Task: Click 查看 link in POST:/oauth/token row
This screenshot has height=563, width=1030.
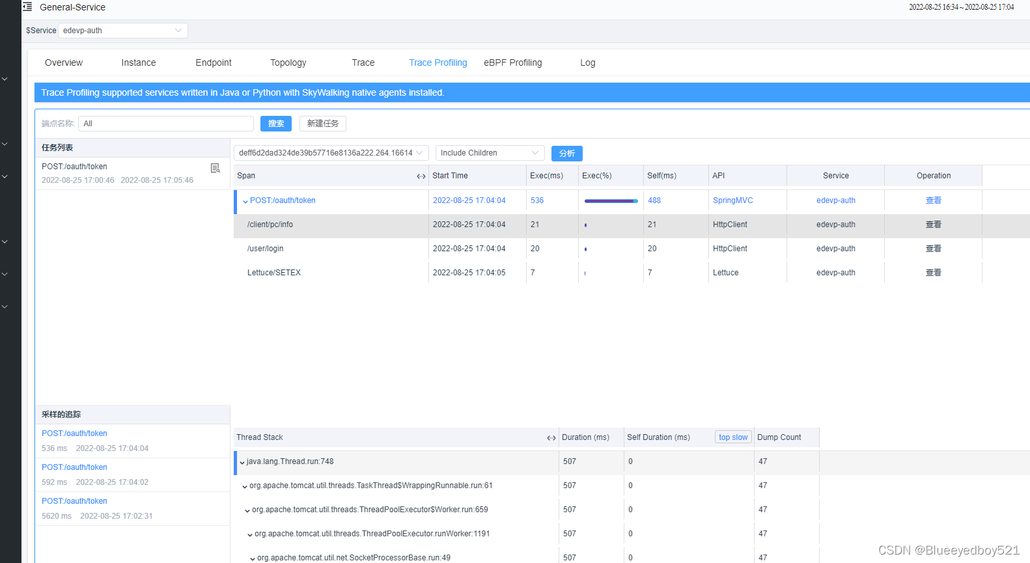Action: [x=934, y=200]
